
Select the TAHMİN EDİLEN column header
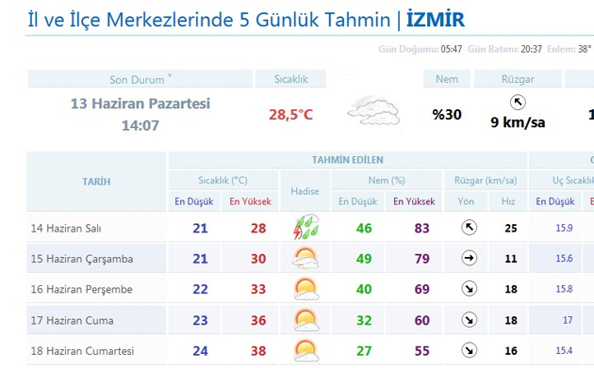(348, 160)
